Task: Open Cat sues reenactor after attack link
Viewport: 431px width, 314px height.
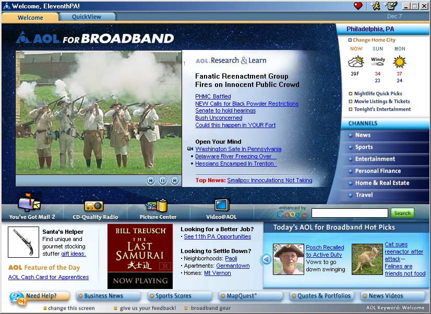Action: pos(405,259)
